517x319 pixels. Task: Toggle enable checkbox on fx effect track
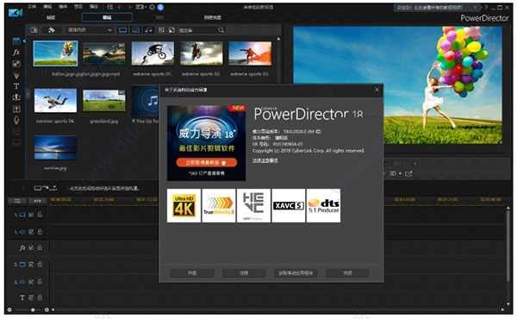click(31, 247)
